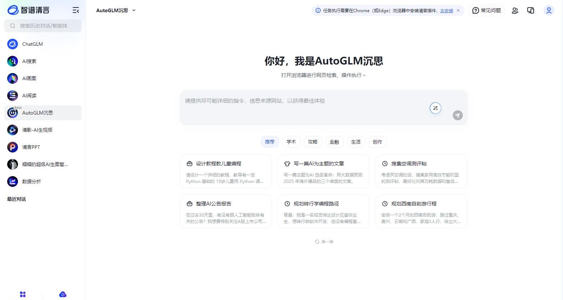563x300 pixels.
Task: Select the 生活 tab
Action: point(356,142)
